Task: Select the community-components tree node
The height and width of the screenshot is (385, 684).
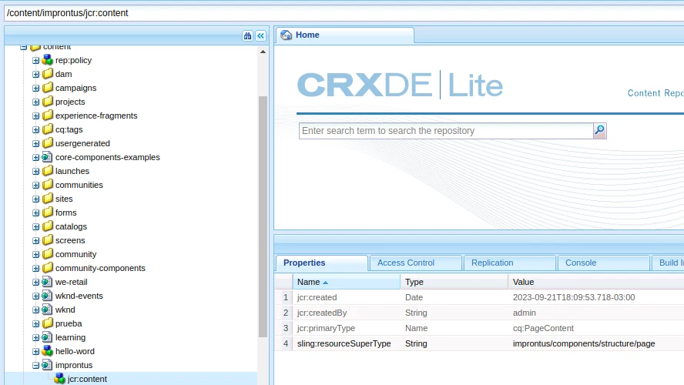Action: pos(100,268)
